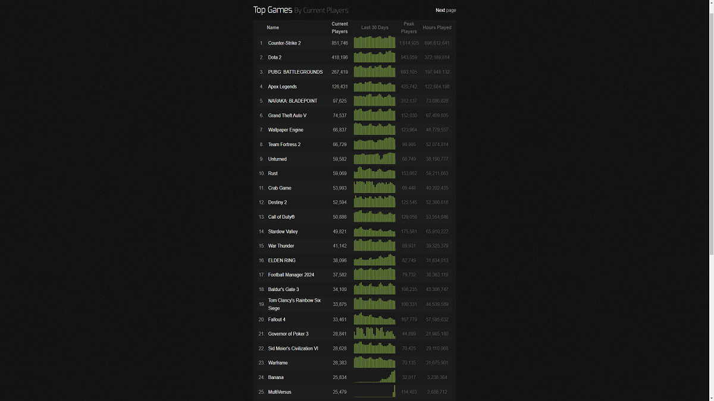Click the MultiVersus sparkline chart

pos(374,391)
